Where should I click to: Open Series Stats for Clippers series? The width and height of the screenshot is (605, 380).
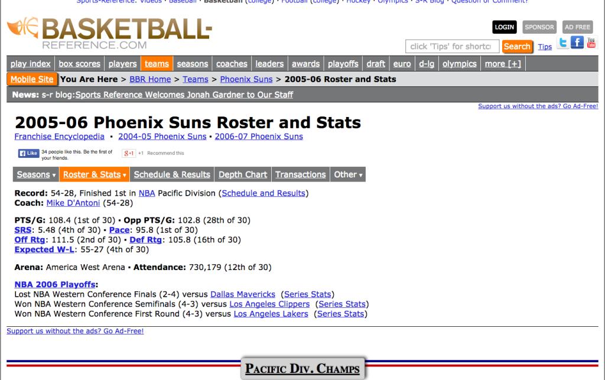(x=342, y=304)
